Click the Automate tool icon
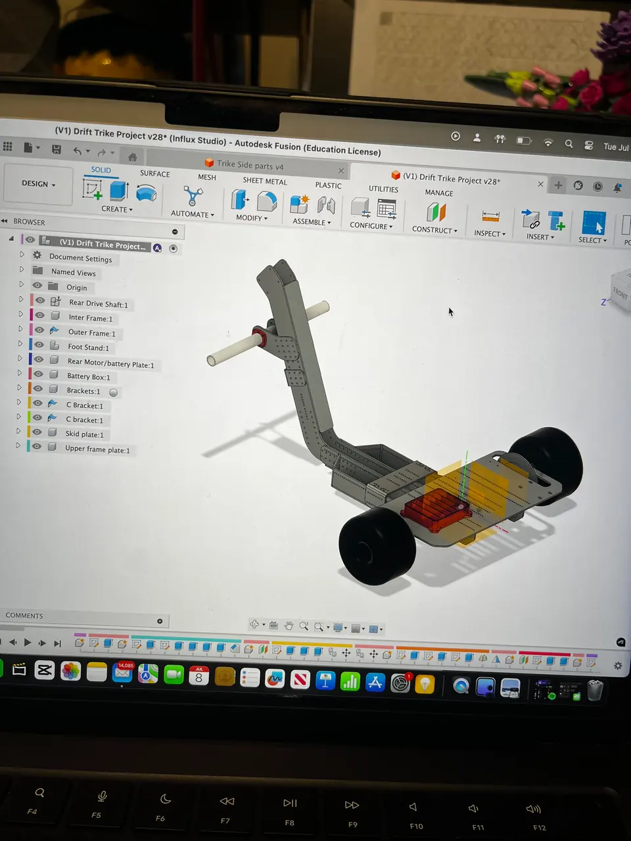The height and width of the screenshot is (841, 631). (x=193, y=197)
